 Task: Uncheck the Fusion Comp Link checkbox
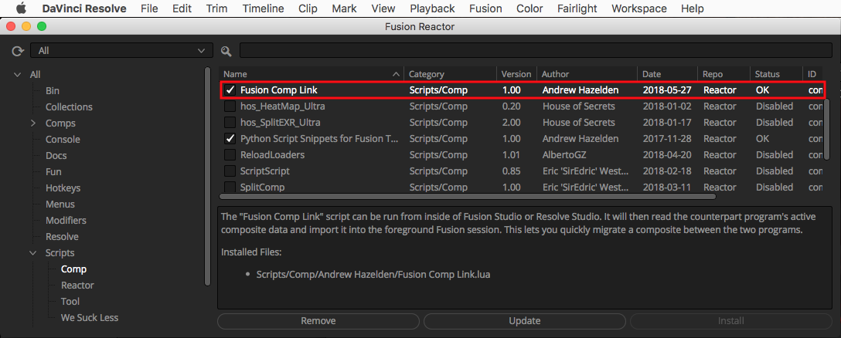pos(230,90)
